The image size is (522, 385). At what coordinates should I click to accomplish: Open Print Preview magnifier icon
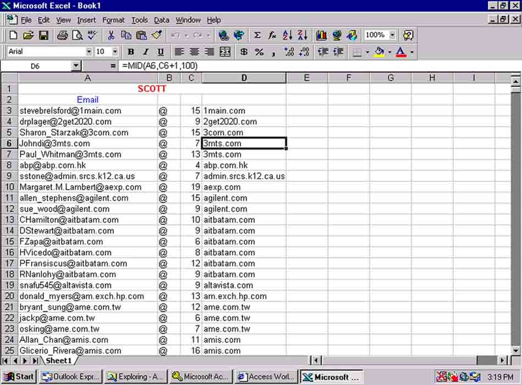(x=77, y=35)
